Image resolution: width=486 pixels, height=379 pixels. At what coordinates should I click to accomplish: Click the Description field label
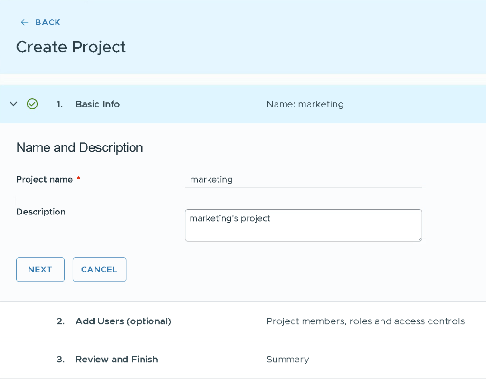(x=41, y=212)
